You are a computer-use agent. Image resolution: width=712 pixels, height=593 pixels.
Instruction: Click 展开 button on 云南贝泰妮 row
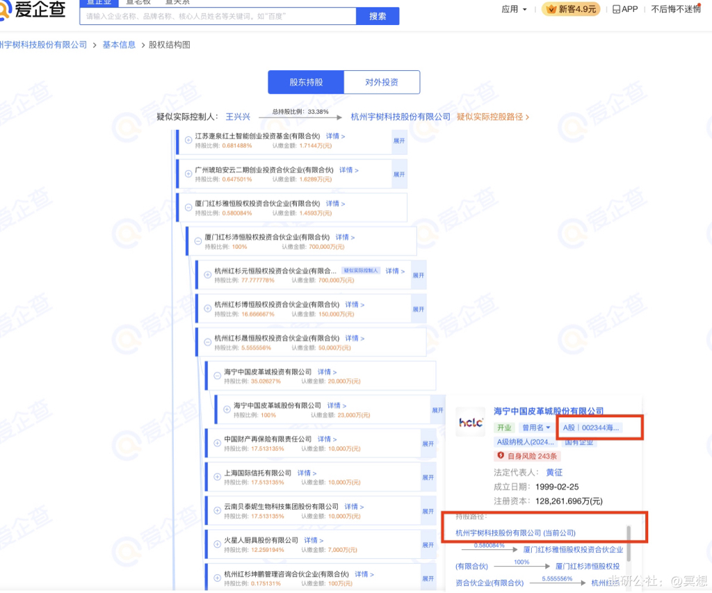click(428, 511)
